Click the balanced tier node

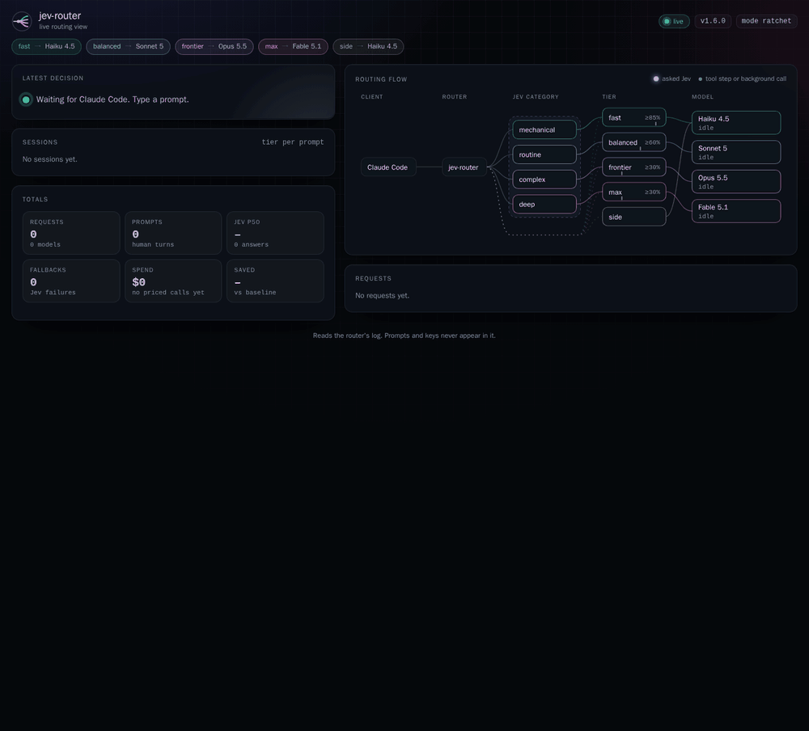[634, 142]
